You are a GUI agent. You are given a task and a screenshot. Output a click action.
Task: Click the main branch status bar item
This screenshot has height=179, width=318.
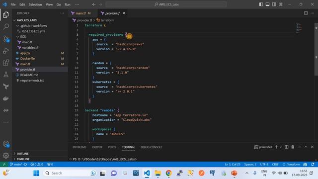pyautogui.click(x=16, y=165)
